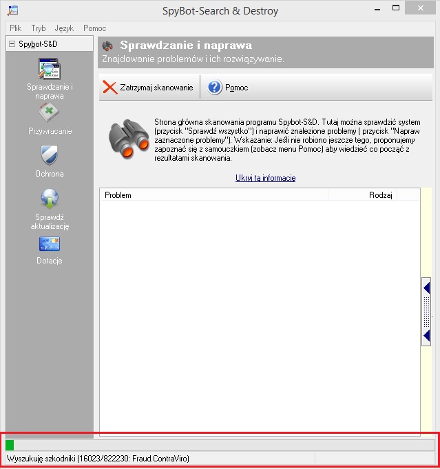440x469 pixels.
Task: Open the Sprawdzanie i naprawa sidebar icon
Action: click(x=50, y=69)
